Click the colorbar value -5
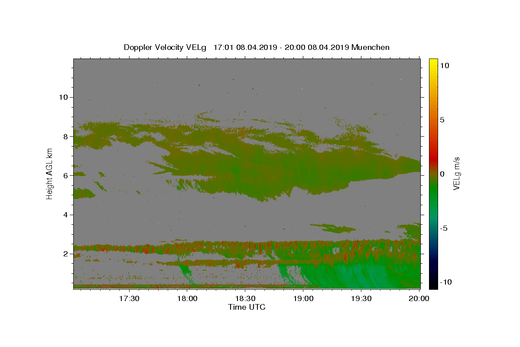This screenshot has width=520, height=347. click(x=443, y=228)
